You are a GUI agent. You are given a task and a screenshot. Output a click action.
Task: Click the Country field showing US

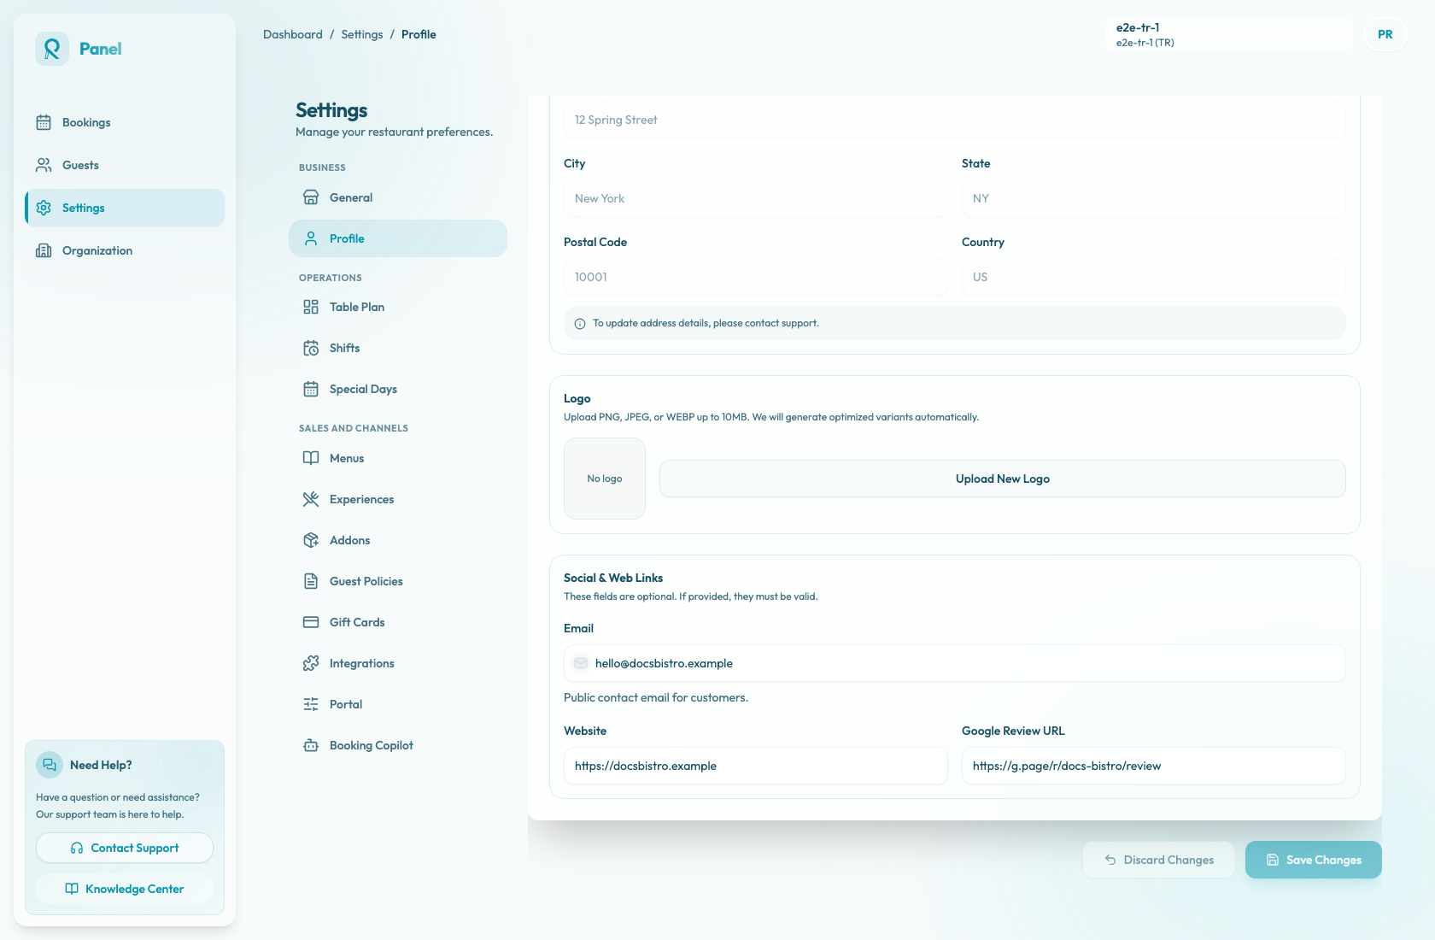click(x=1154, y=277)
